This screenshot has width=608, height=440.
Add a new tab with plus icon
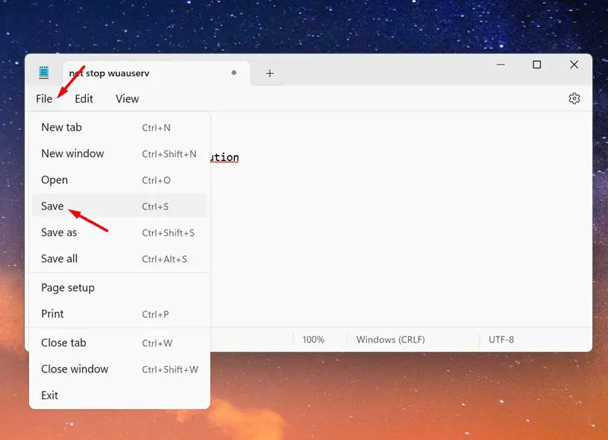(x=270, y=73)
